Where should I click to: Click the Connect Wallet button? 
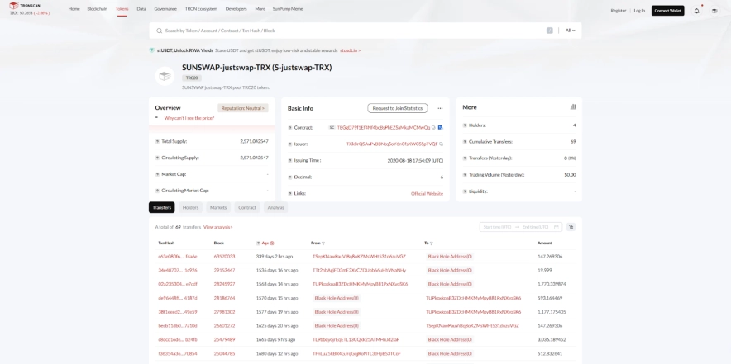(667, 11)
